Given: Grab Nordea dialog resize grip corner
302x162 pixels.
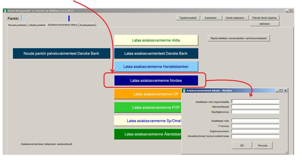Looking at the screenshot, I should [286, 152].
